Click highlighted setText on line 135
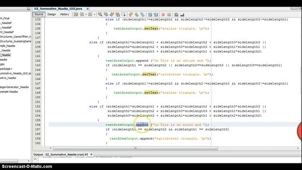Screen dimensions: 302x170 [x=151, y=28]
